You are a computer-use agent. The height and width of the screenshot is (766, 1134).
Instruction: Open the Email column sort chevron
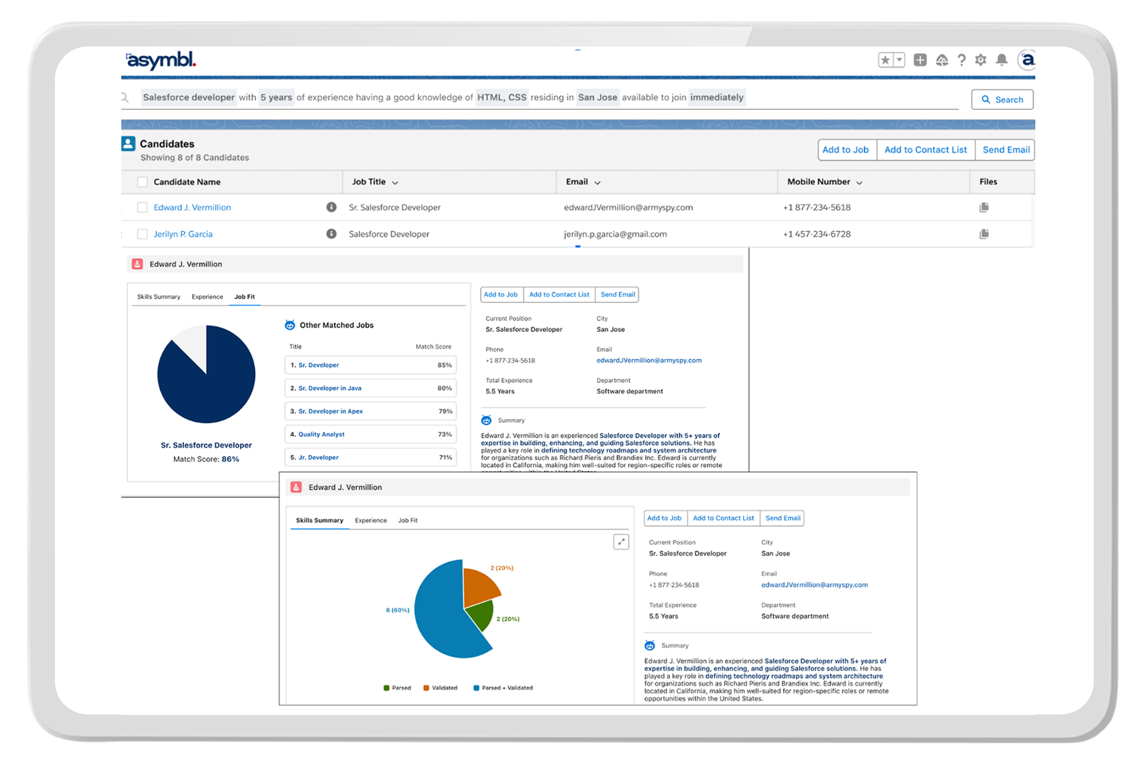click(x=598, y=183)
